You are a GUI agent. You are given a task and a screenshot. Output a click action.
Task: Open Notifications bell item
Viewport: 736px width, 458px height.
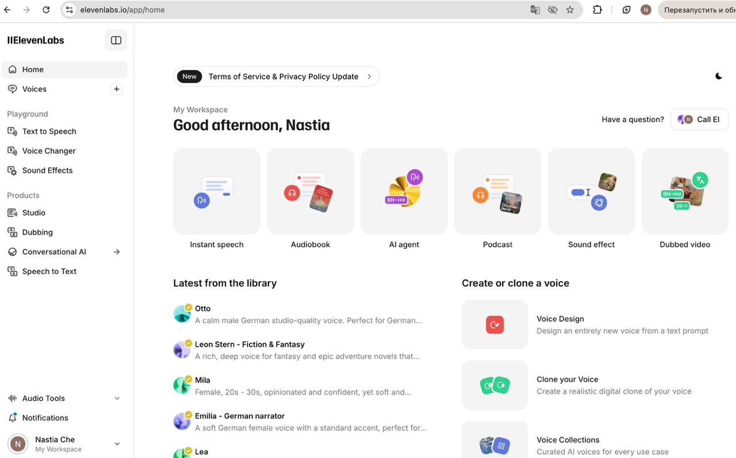(45, 418)
